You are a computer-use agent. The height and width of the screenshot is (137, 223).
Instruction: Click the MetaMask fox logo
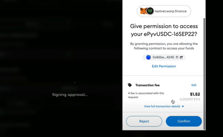click(144, 11)
